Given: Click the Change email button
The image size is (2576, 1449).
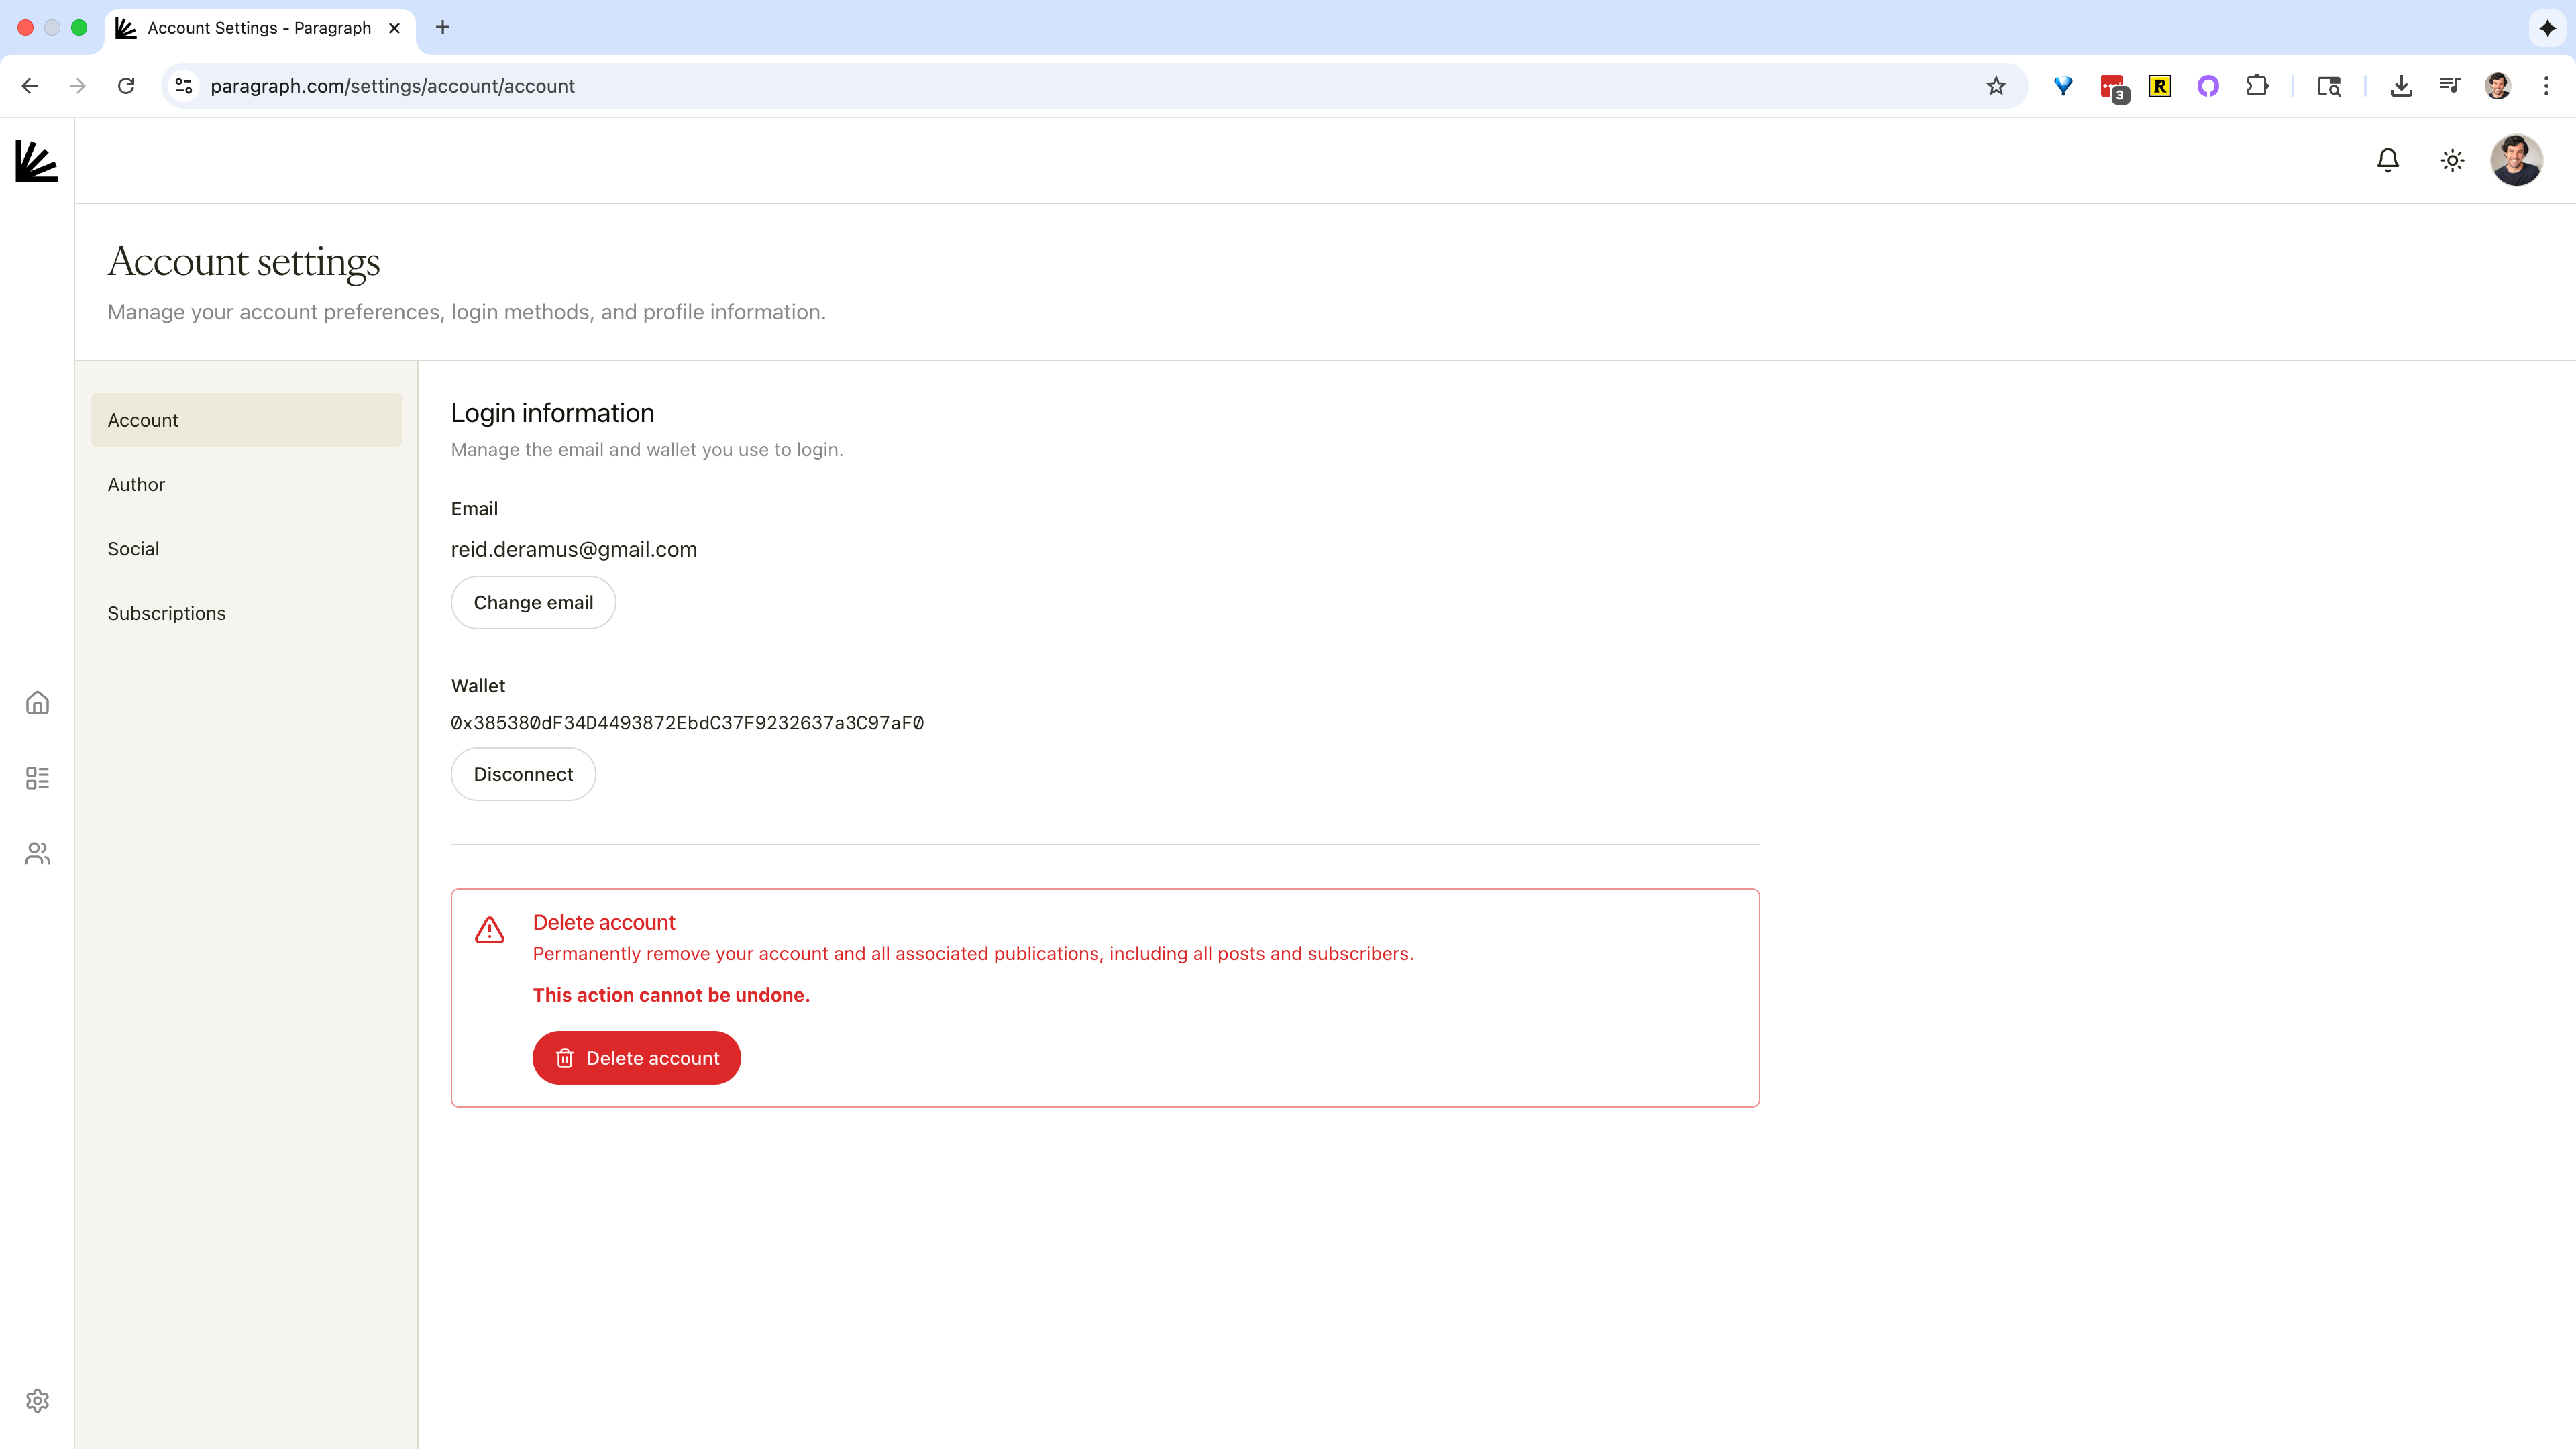Looking at the screenshot, I should click(x=533, y=603).
